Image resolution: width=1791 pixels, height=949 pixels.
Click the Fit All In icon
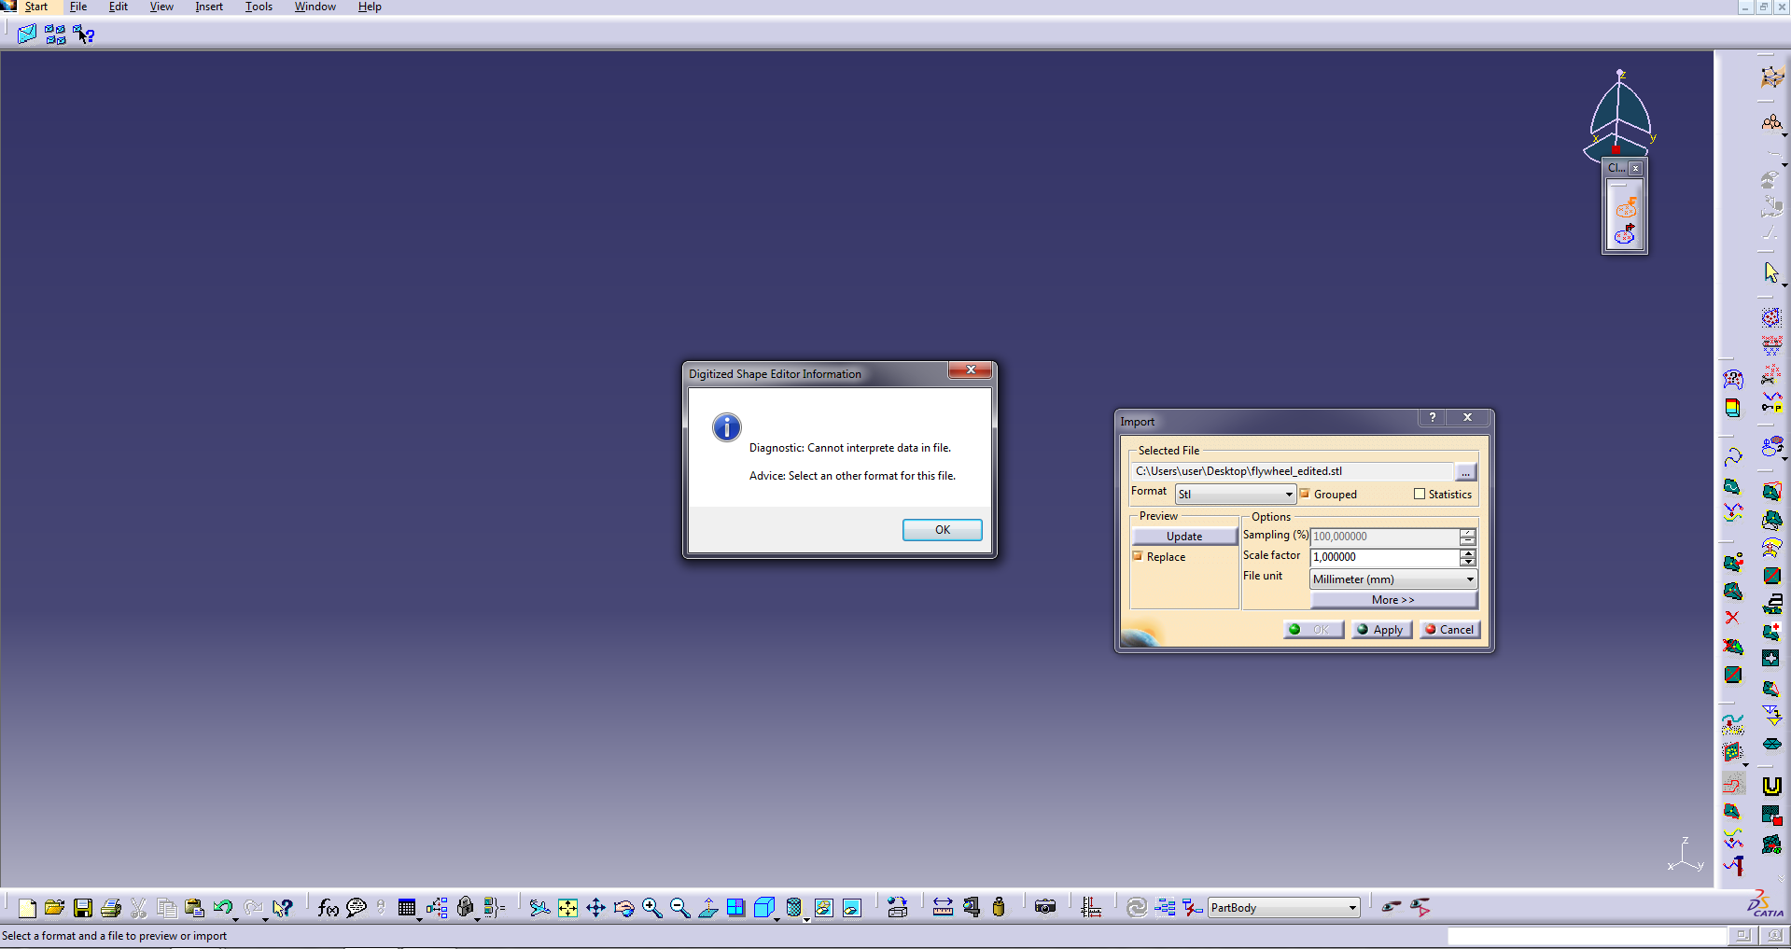tap(567, 908)
